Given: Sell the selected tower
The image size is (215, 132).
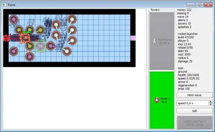Looking at the screenshot, I should 195,111.
